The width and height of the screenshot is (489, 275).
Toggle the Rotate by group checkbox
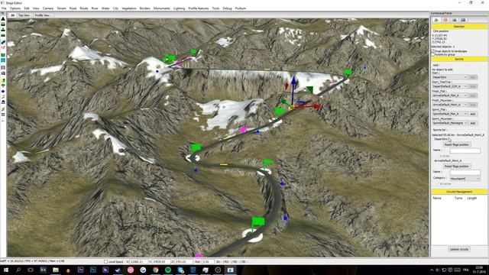(433, 54)
